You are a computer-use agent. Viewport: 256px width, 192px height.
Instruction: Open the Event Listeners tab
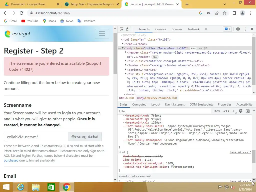175,104
